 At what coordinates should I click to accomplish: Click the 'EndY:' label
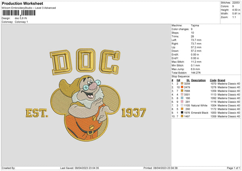click(175, 58)
